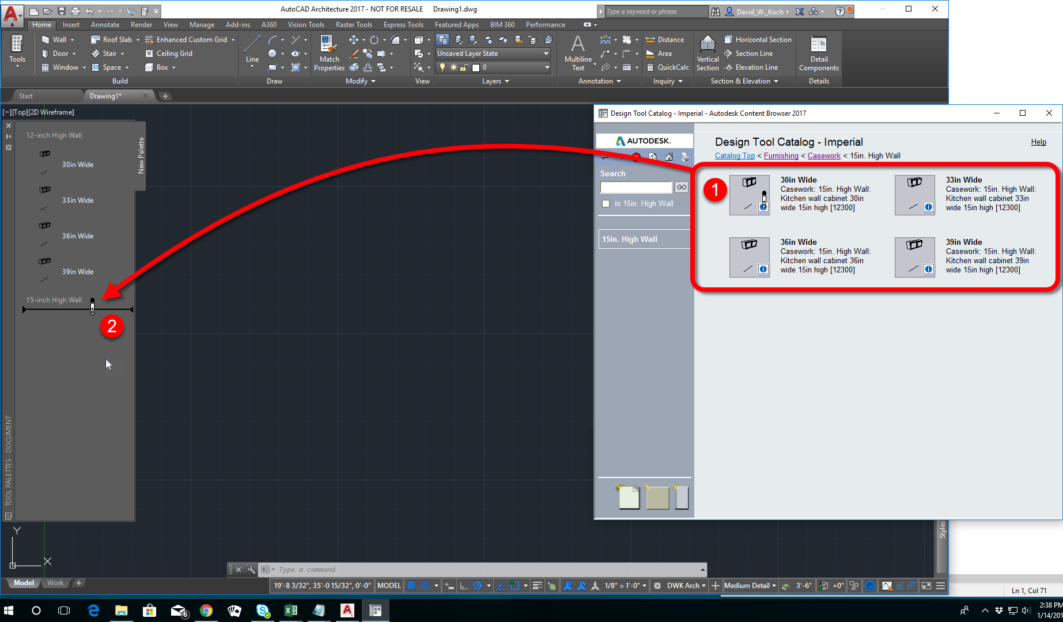Viewport: 1063px width, 622px height.
Task: Open the Unsaved Layer State dropdown
Action: (493, 54)
